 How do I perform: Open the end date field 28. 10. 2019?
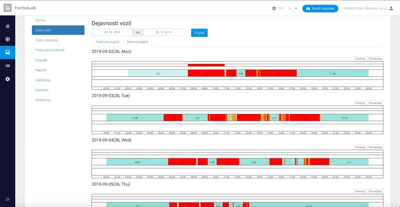click(x=163, y=32)
